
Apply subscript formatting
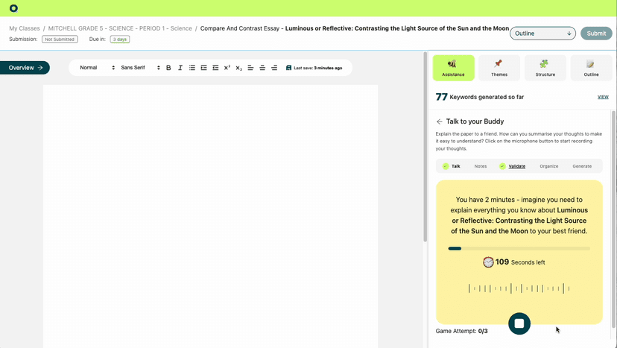(239, 68)
